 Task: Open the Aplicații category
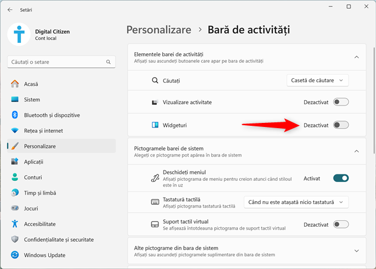click(x=62, y=162)
